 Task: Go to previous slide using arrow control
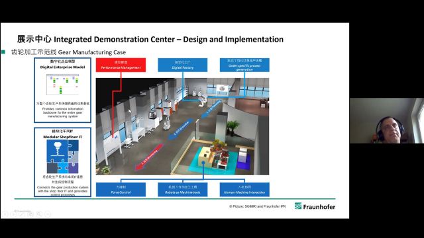[5, 214]
